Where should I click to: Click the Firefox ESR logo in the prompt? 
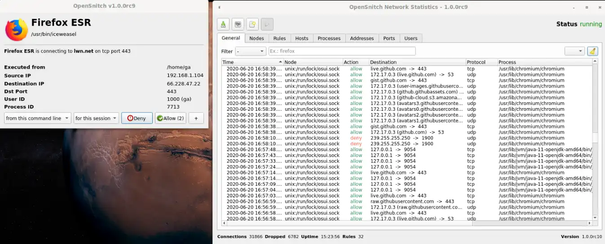(16, 30)
